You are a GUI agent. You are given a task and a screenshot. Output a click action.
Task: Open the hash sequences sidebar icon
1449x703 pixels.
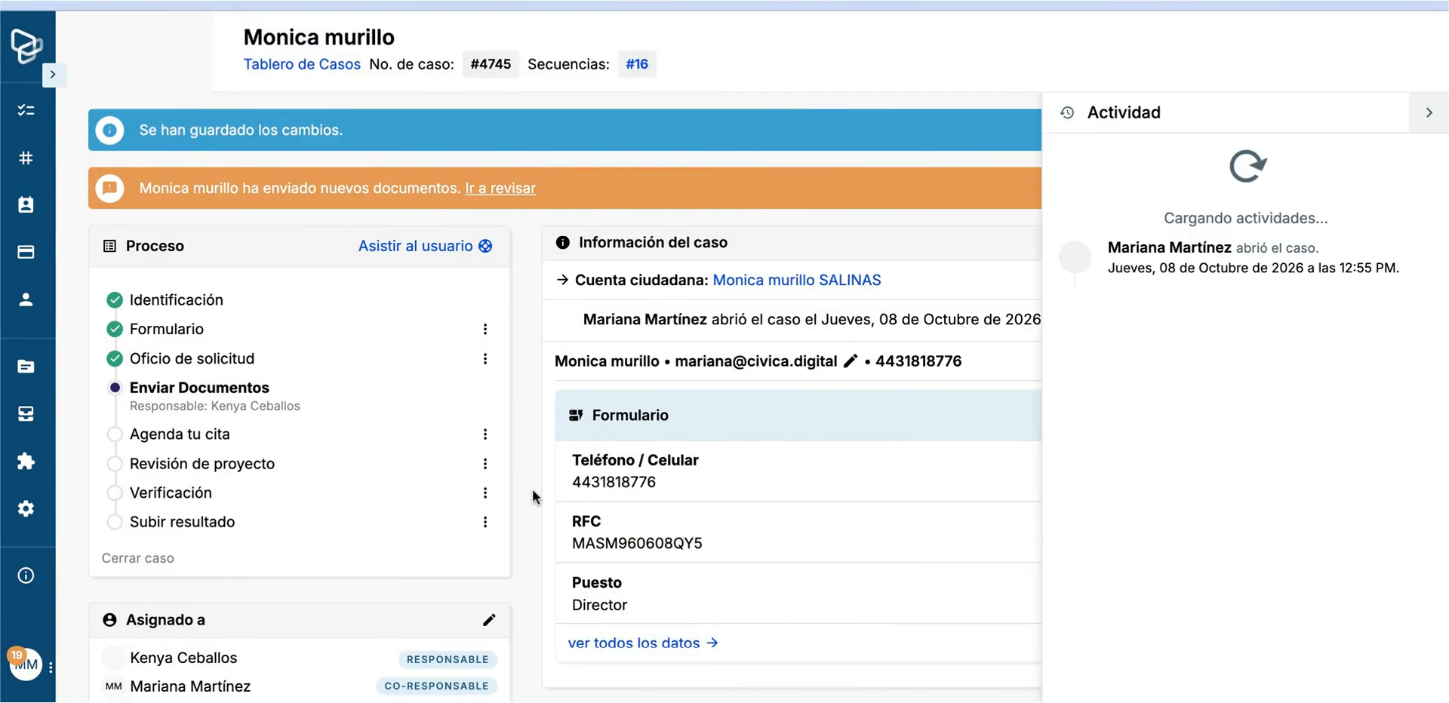pyautogui.click(x=26, y=158)
